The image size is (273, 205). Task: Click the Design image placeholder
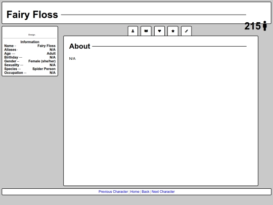click(32, 35)
